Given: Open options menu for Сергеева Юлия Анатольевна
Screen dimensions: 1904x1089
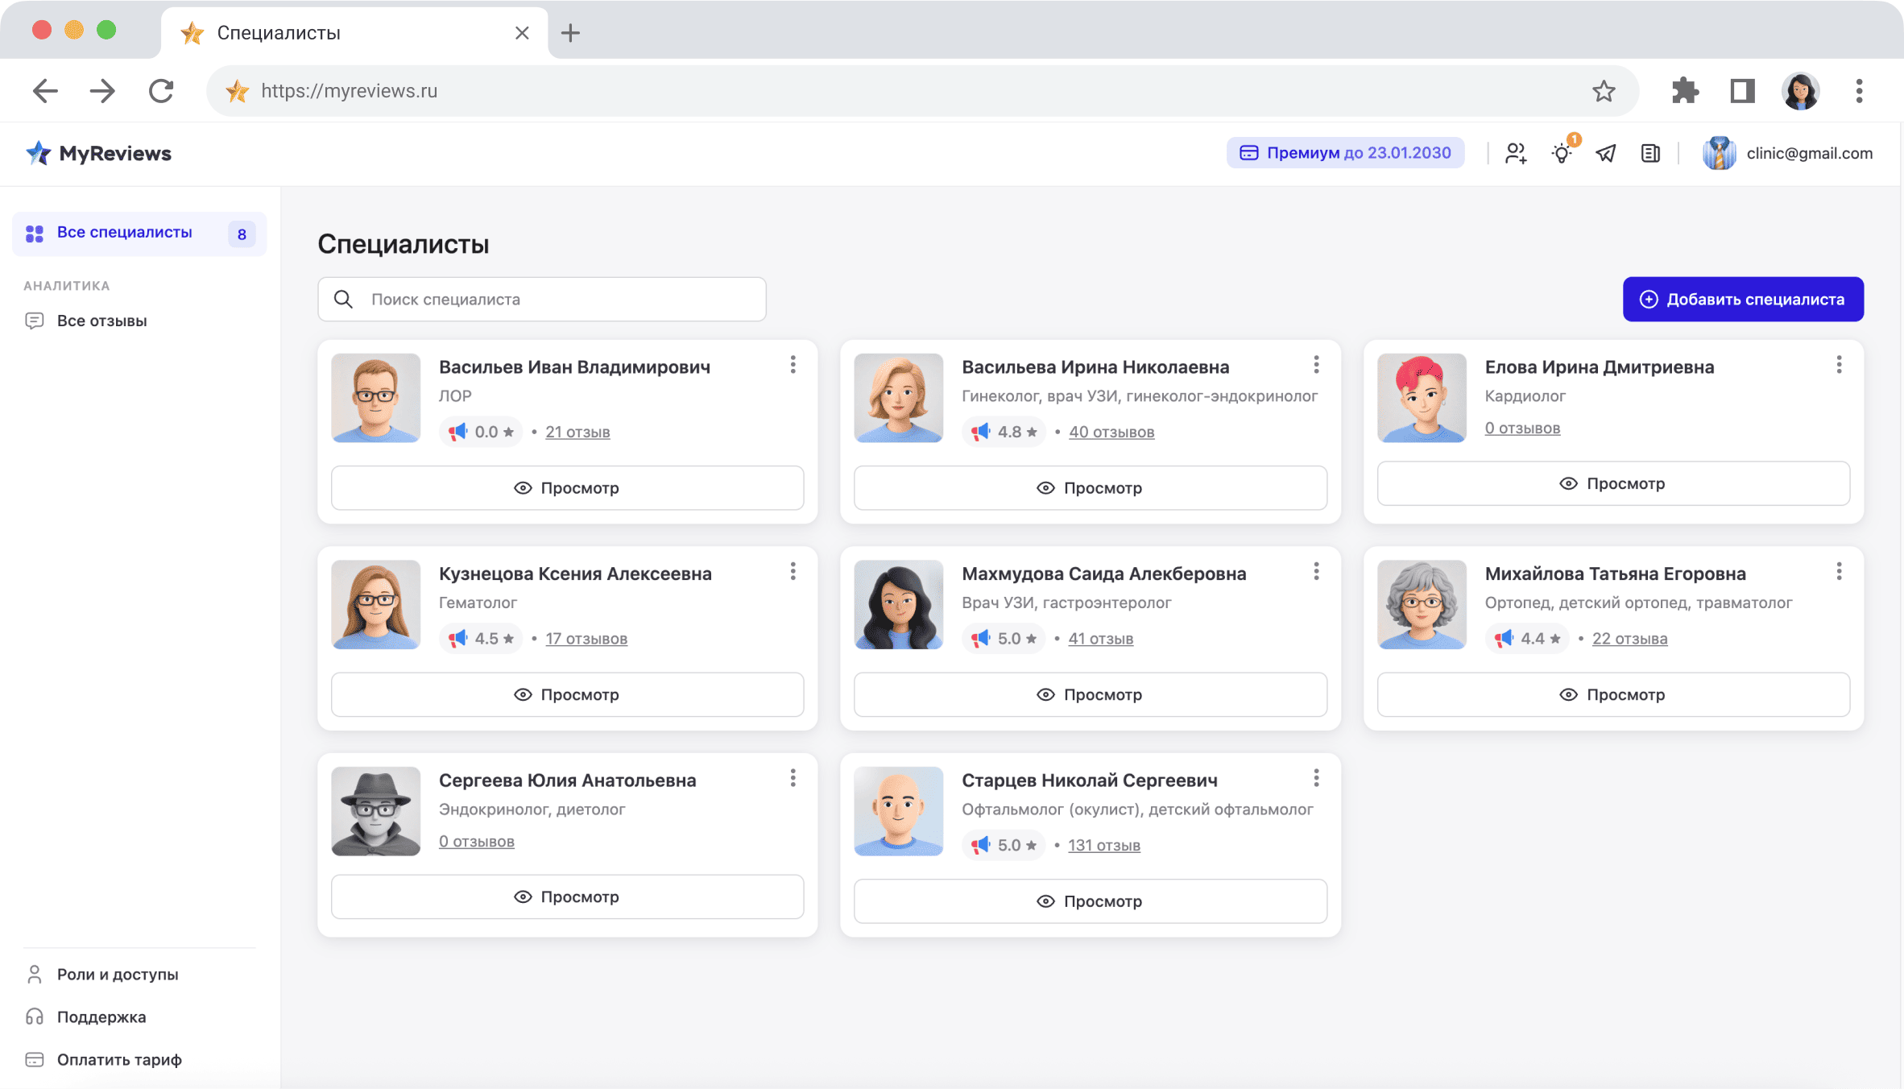Looking at the screenshot, I should (x=793, y=777).
